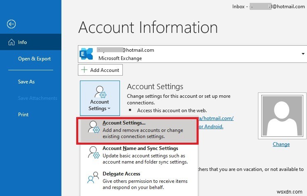Select Account Name and Sync Settings
307x196 pixels.
(x=138, y=155)
